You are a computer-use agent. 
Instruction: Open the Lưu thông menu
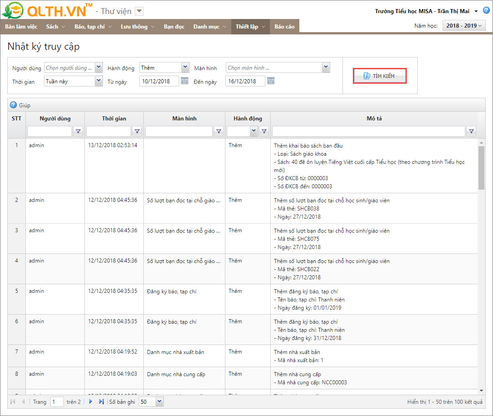137,27
